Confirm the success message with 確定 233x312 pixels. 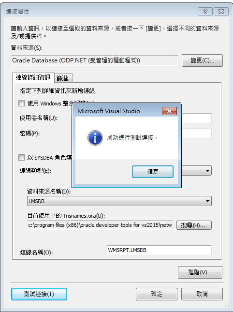coord(153,172)
